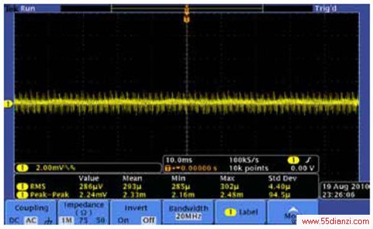Image resolution: width=373 pixels, height=229 pixels.
Task: Click the 10.0ms timebase readout
Action: click(178, 160)
